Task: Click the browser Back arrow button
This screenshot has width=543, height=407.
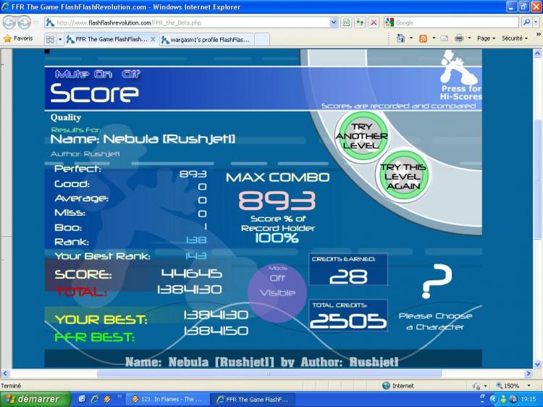Action: coord(10,22)
